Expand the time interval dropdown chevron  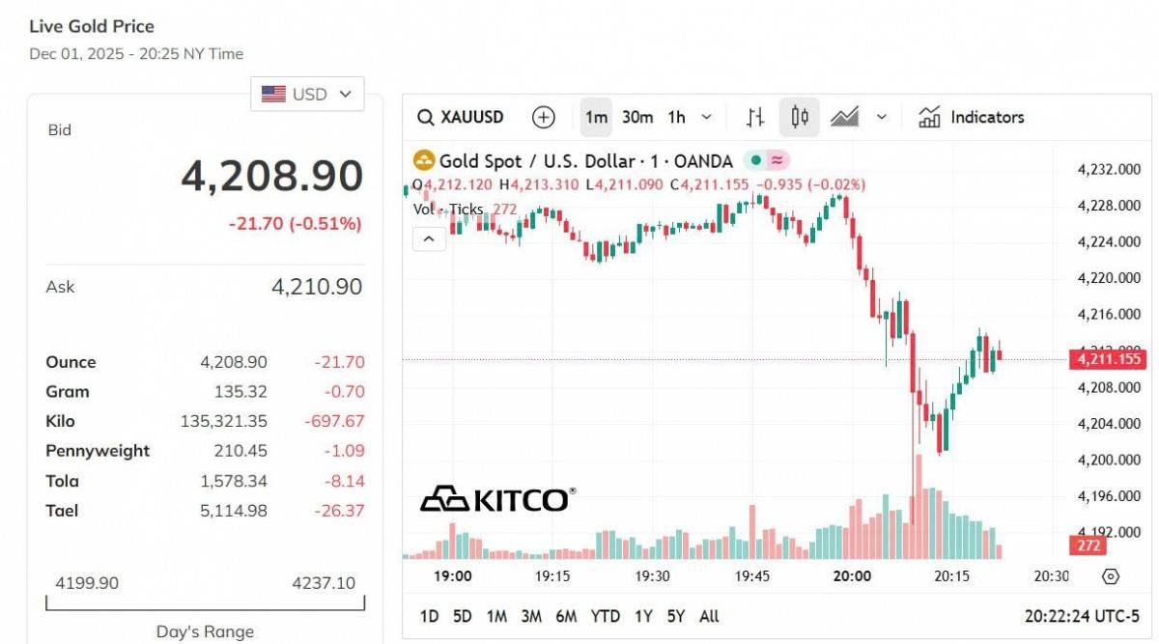(706, 118)
